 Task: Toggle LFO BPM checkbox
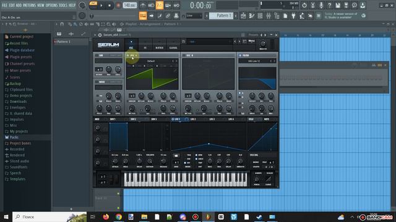point(197,155)
